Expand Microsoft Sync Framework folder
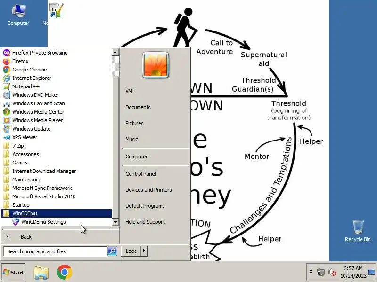Screen dimensions: 377x282 (x=57, y=188)
